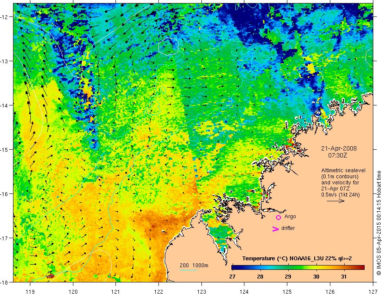Click the '(0.1m contours)' legend line
Image resolution: width=382 pixels, height=295 pixels.
(340, 177)
